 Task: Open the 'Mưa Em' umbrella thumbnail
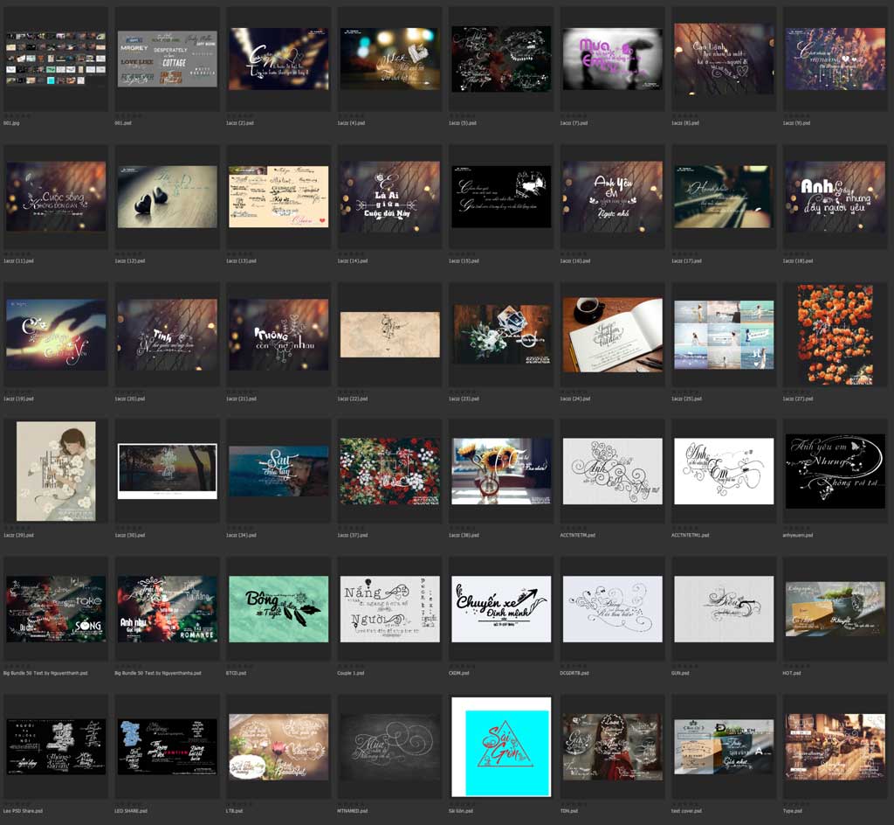pos(612,59)
